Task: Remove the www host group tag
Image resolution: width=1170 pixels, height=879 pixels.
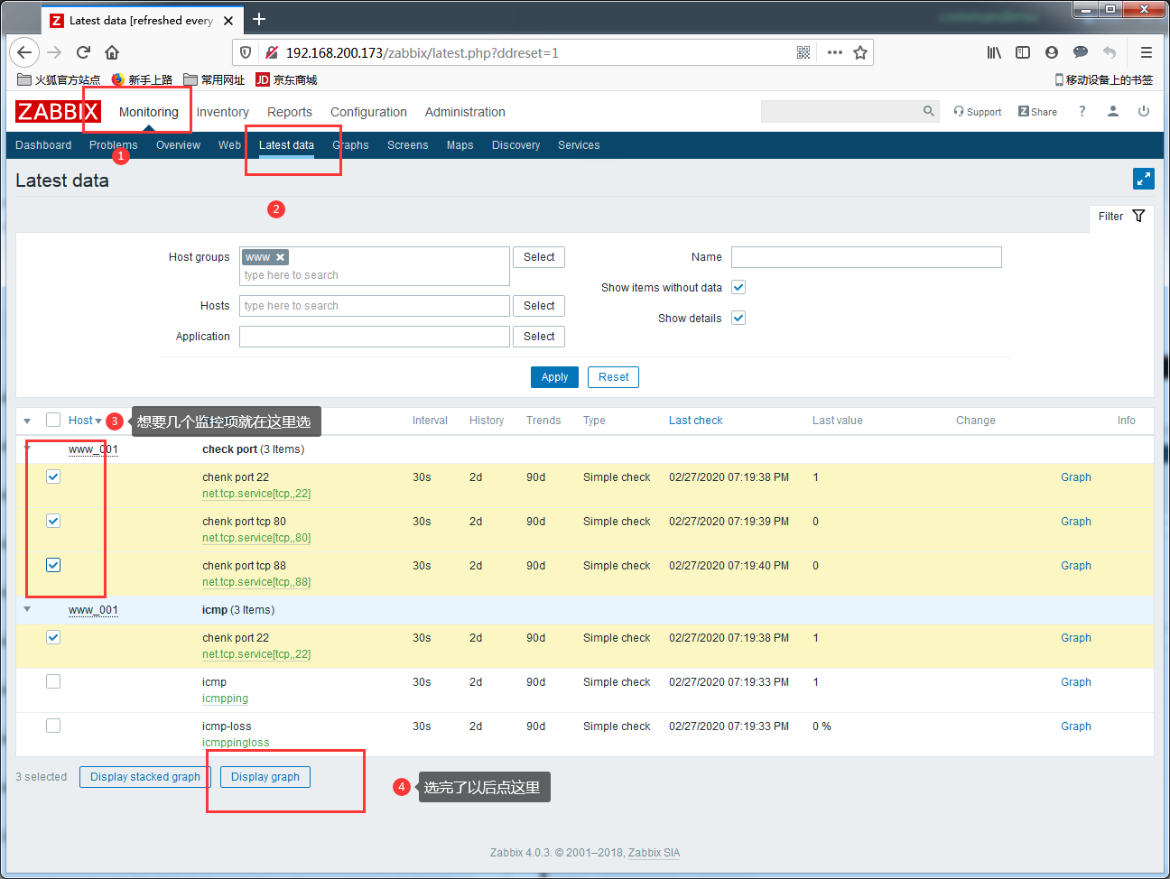Action: 280,257
